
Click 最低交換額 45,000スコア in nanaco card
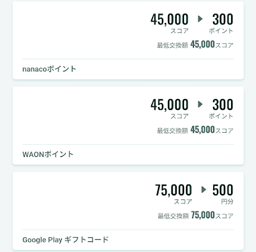point(195,44)
